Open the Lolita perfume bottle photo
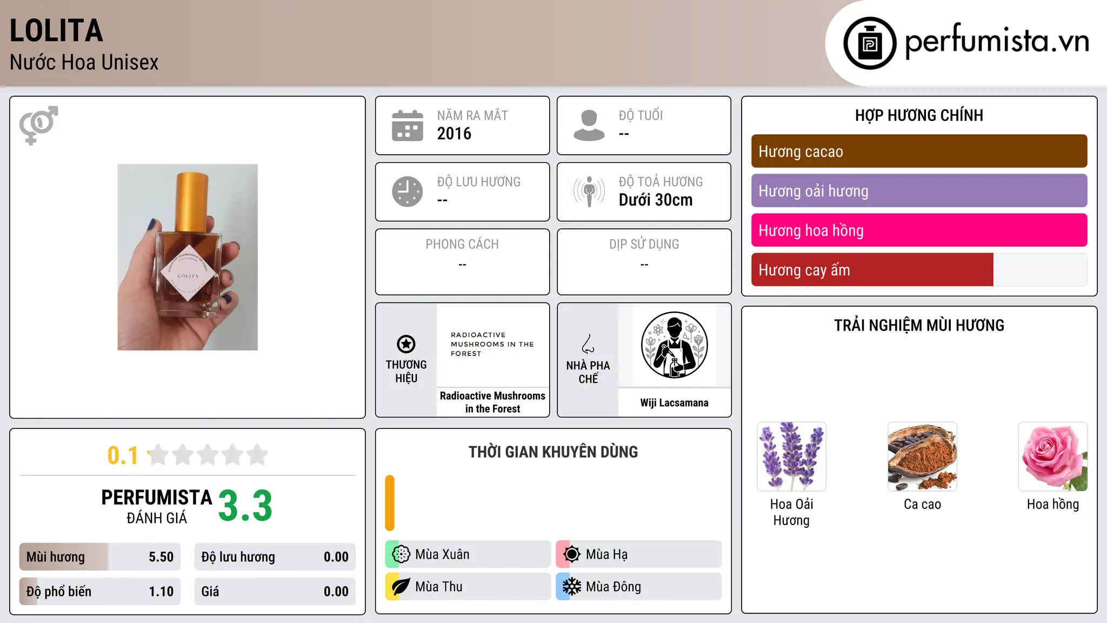 pyautogui.click(x=188, y=257)
